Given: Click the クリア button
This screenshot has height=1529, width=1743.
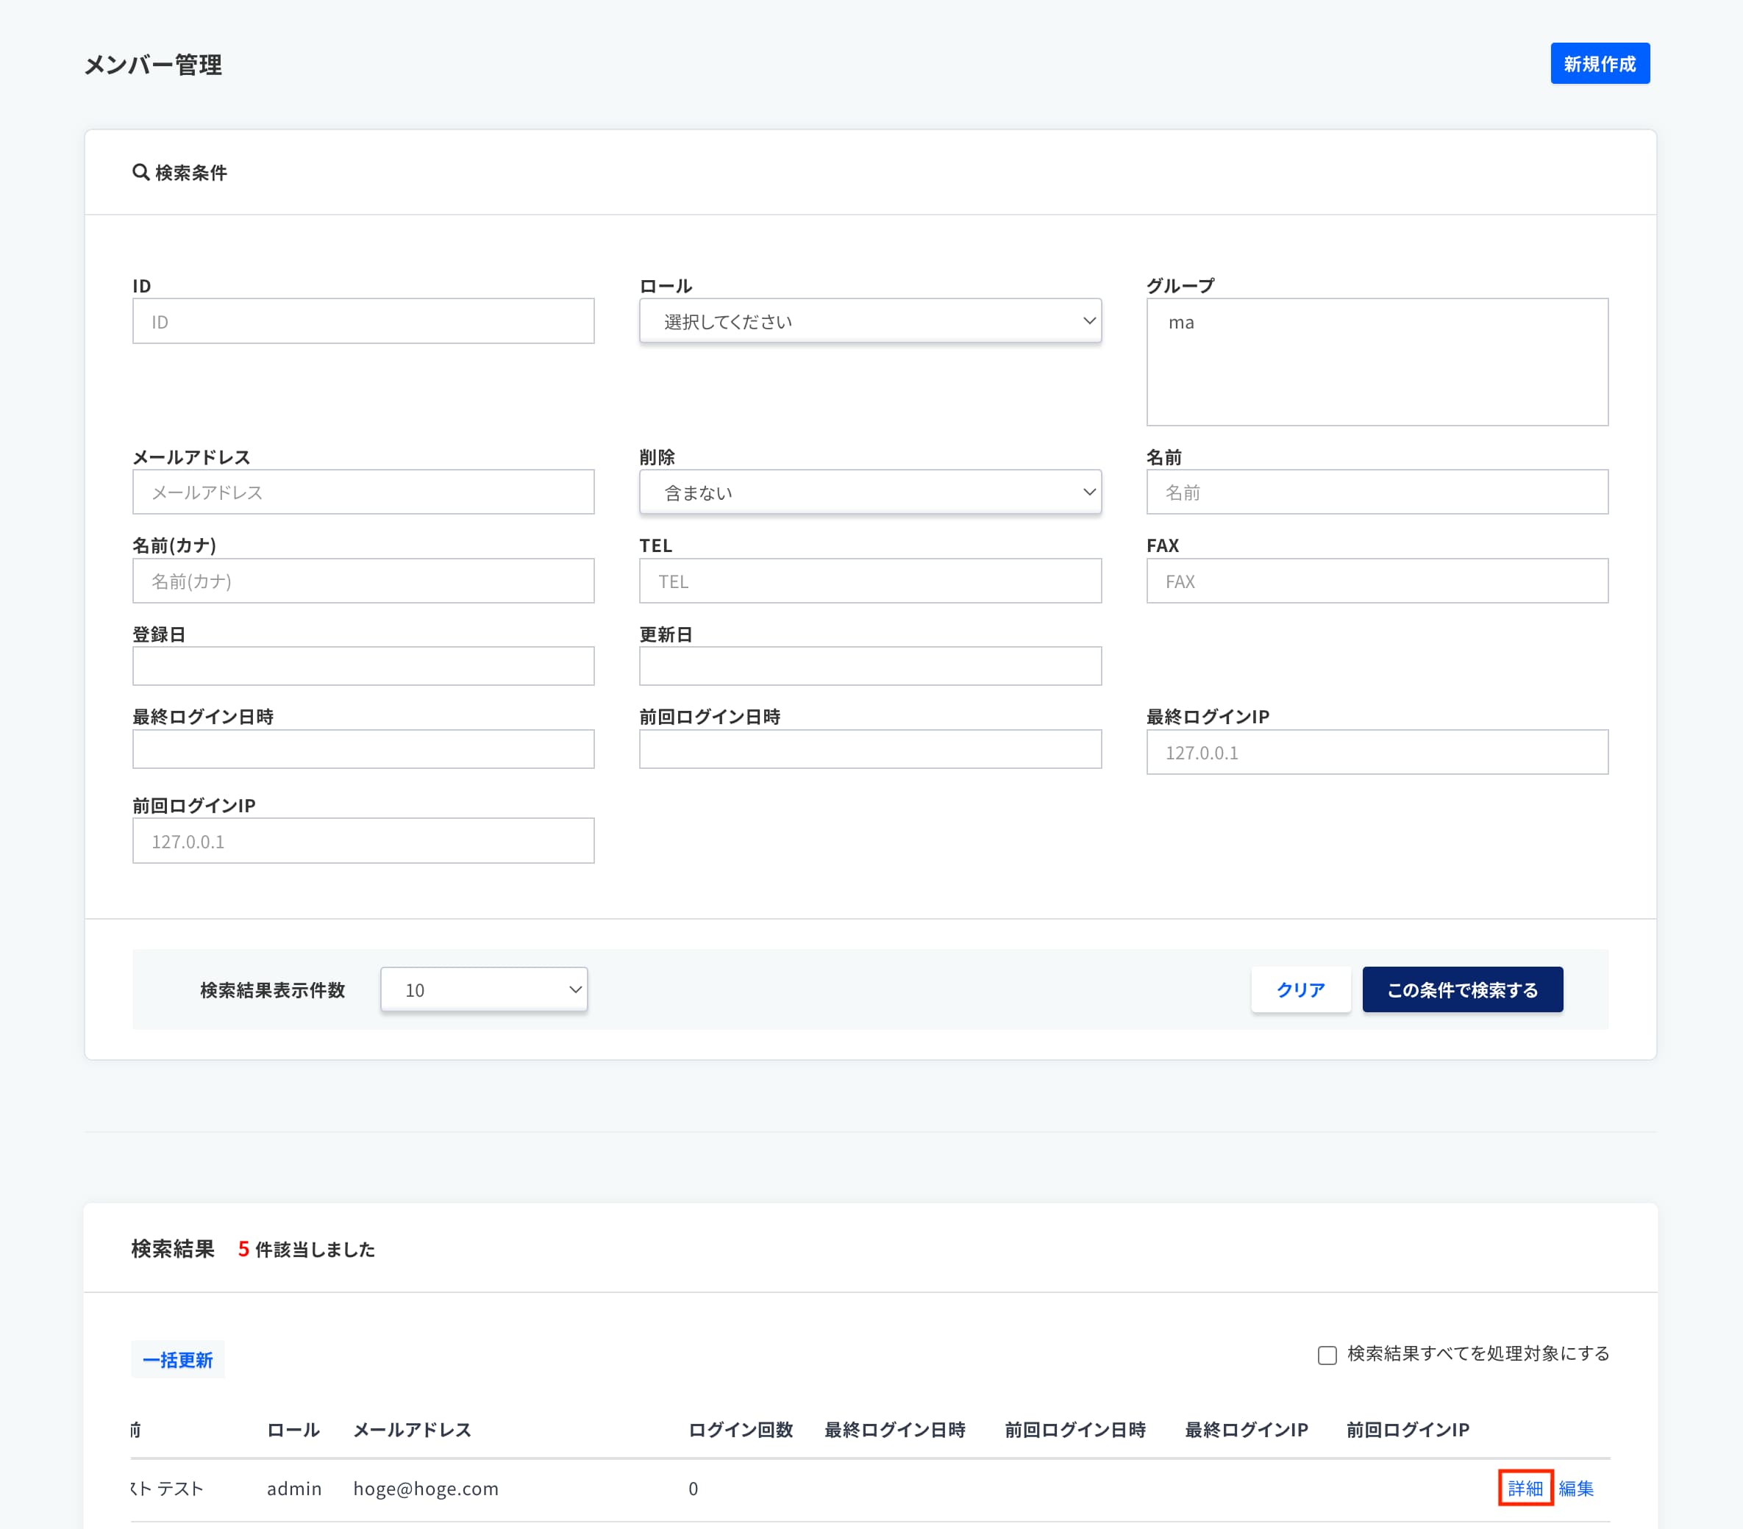Looking at the screenshot, I should pyautogui.click(x=1300, y=989).
